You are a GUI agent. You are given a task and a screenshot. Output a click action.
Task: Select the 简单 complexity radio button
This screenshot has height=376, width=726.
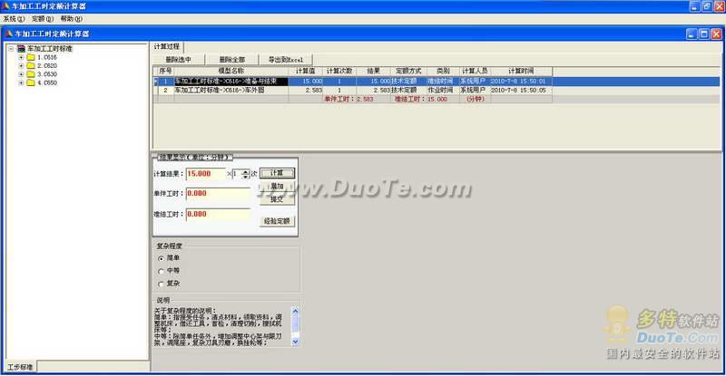point(162,258)
